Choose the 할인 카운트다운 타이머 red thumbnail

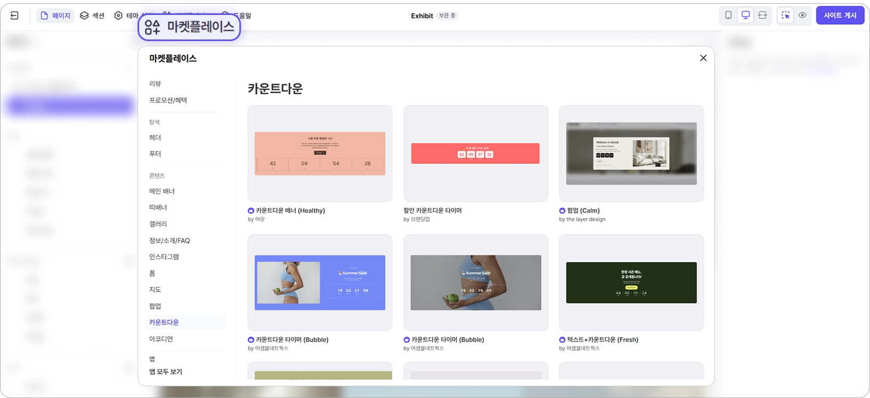click(x=476, y=154)
